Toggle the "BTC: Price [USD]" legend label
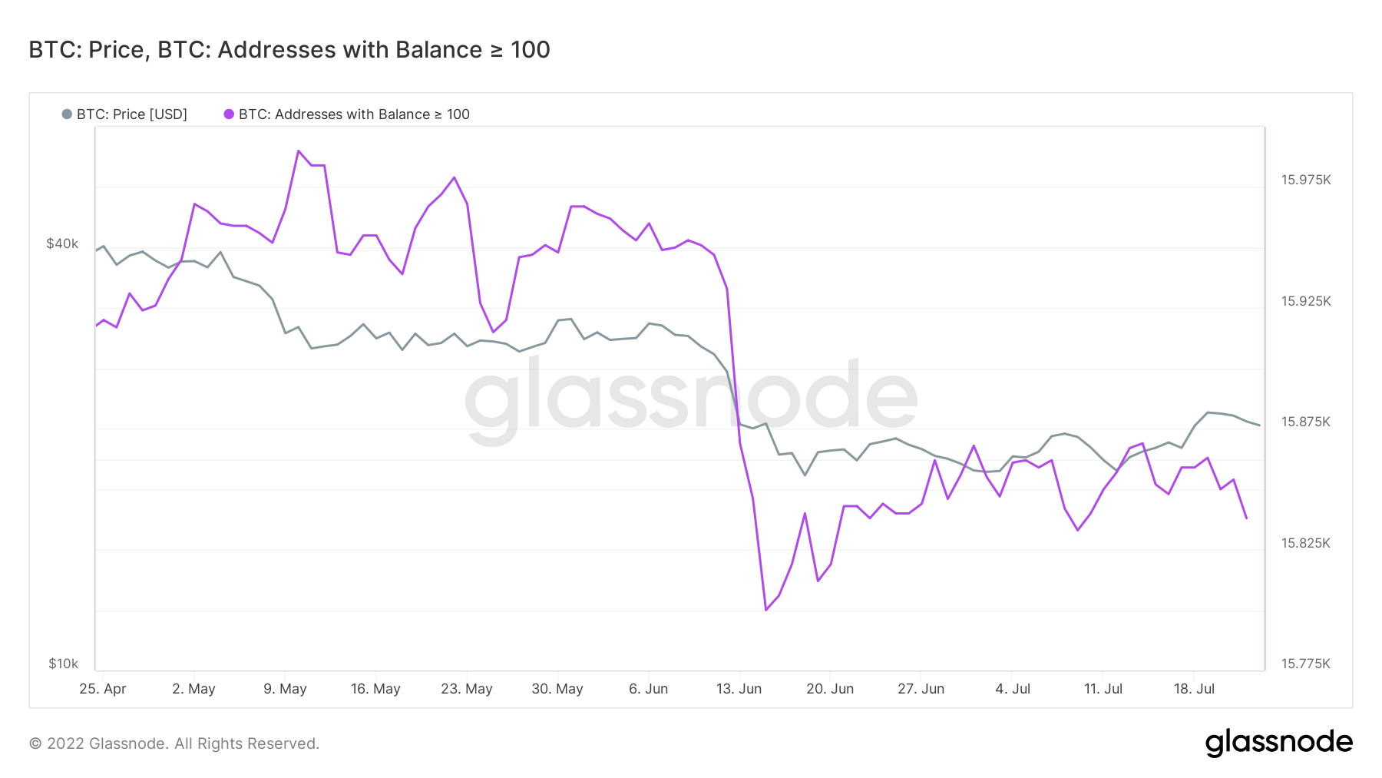The height and width of the screenshot is (778, 1382). 132,114
